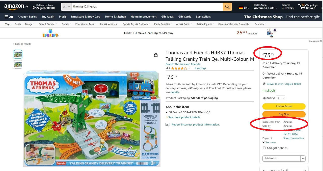This screenshot has width=323, height=171.
Task: Click the star rating icons
Action: pos(179,68)
